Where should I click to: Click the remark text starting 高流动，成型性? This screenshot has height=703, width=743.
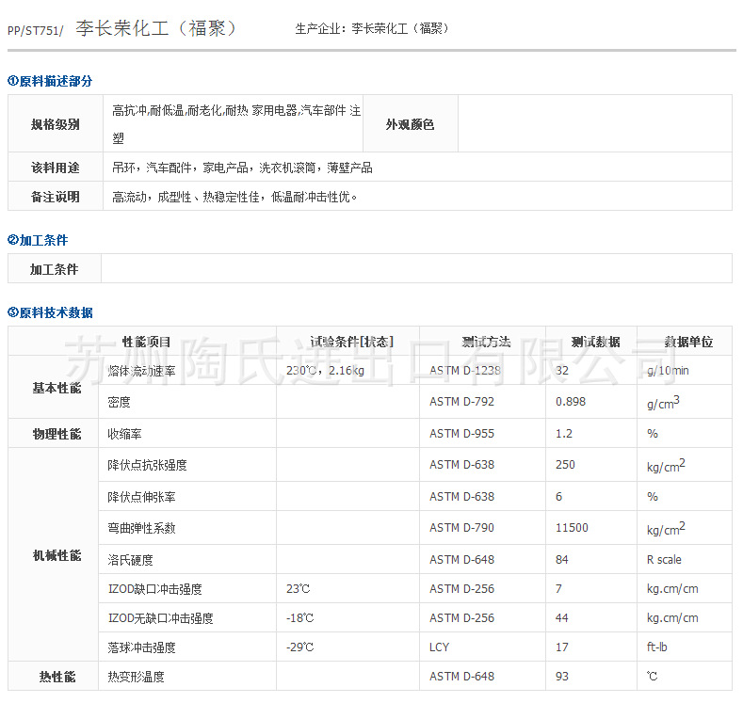click(234, 197)
